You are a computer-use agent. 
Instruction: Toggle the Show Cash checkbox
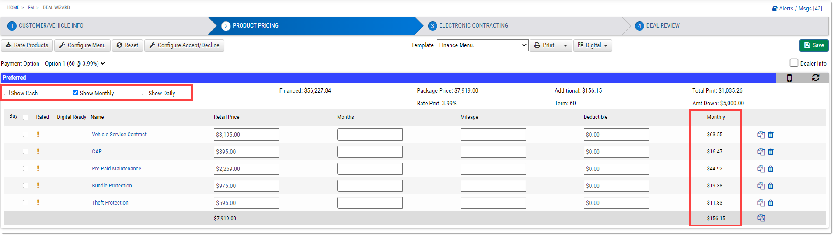(7, 93)
